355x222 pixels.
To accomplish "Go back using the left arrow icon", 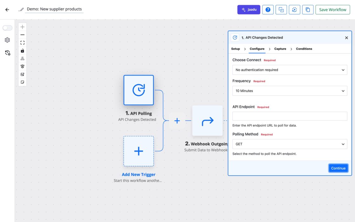I will click(7, 10).
